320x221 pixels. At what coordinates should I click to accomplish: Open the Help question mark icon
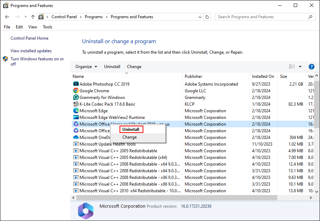pos(311,66)
